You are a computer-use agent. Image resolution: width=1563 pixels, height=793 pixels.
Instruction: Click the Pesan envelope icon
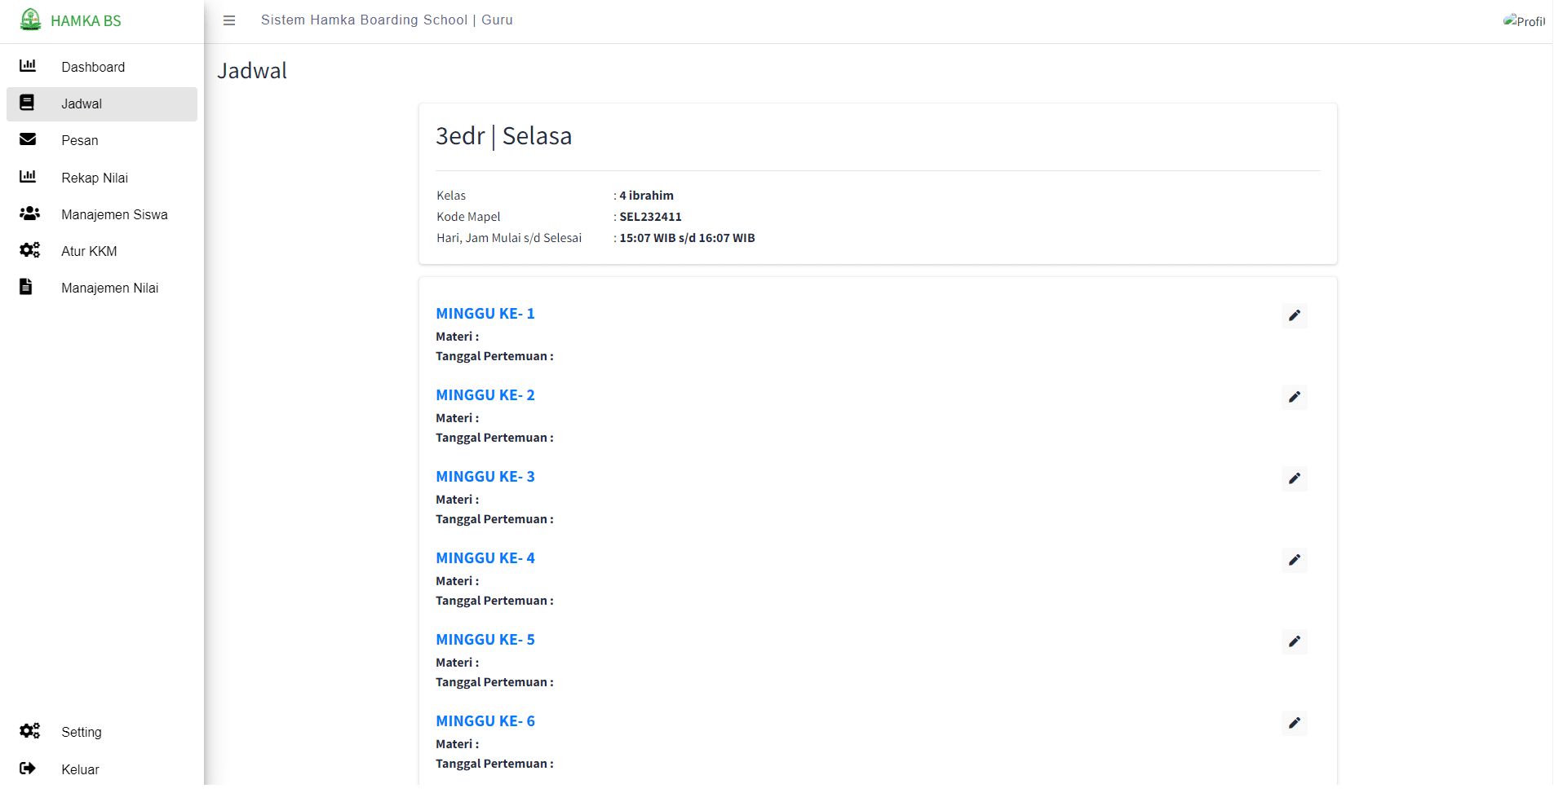(x=28, y=139)
